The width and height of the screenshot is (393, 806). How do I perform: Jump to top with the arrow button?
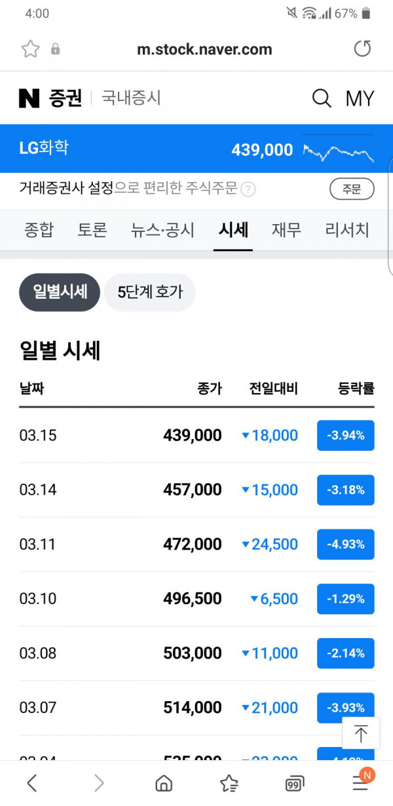tap(361, 734)
